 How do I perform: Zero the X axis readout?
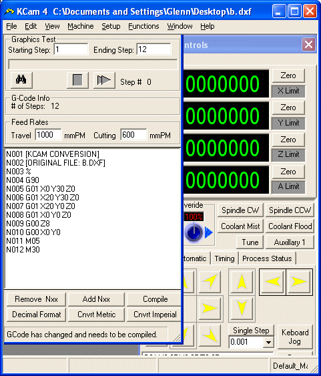[288, 75]
